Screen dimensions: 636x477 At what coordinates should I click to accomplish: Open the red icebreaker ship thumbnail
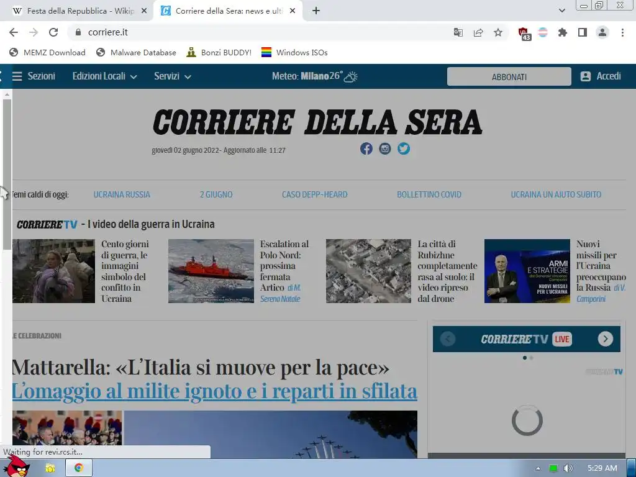click(211, 271)
